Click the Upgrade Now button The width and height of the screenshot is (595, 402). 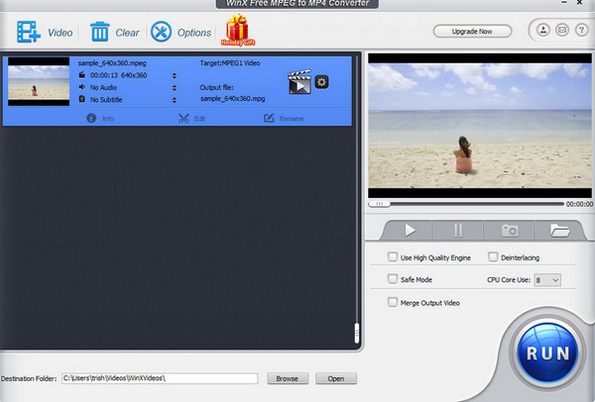click(472, 32)
